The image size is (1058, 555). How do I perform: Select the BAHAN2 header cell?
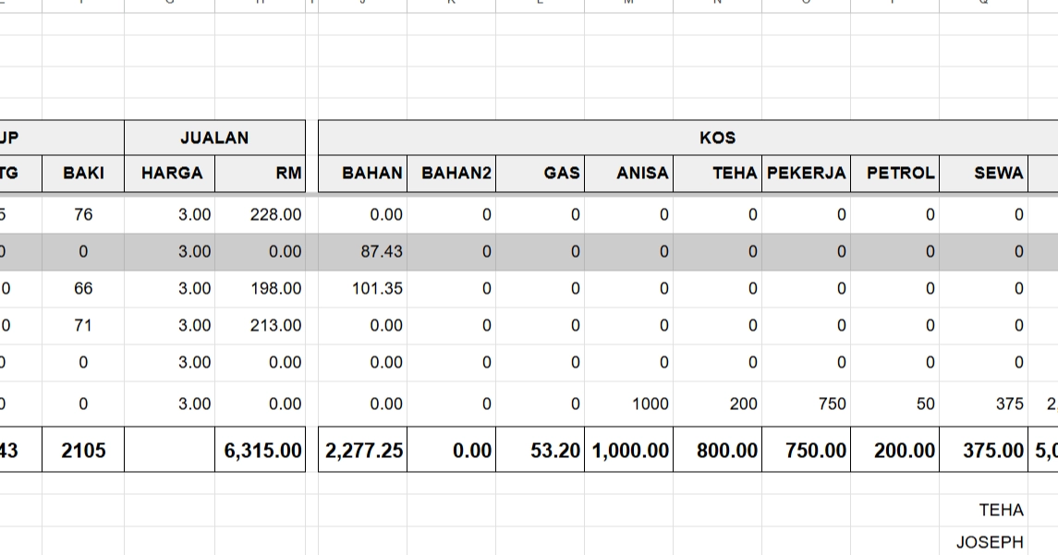(452, 173)
